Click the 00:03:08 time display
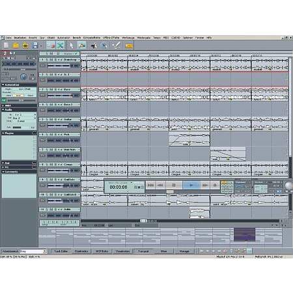Image resolution: width=293 pixels, height=293 pixels. [x=119, y=187]
